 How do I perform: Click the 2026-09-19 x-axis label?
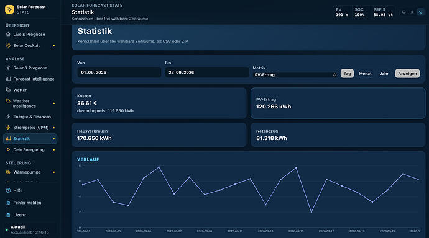point(357,231)
